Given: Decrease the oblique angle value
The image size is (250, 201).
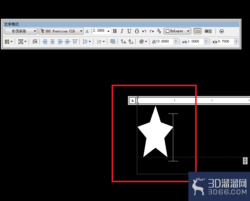Looking at the screenshot, I should [x=176, y=43].
